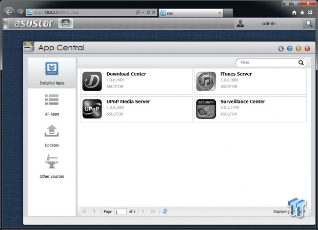Open the browser home page icon
The image size is (318, 230).
(294, 13)
